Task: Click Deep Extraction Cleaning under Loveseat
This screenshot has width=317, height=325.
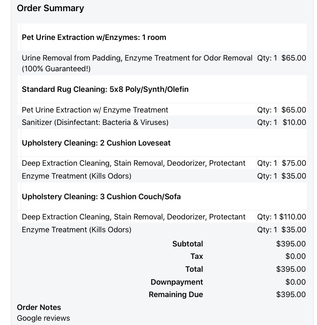Action: pos(134,163)
